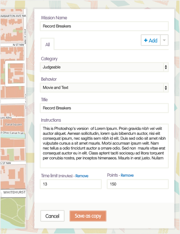
Task: Open the Category dropdown showing Judgeable
Action: pyautogui.click(x=104, y=67)
